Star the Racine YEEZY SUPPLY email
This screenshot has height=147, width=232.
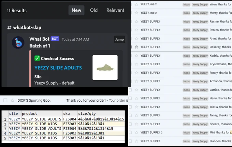click(x=136, y=21)
